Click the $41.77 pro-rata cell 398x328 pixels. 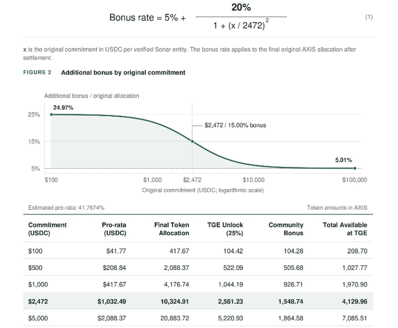tap(116, 251)
